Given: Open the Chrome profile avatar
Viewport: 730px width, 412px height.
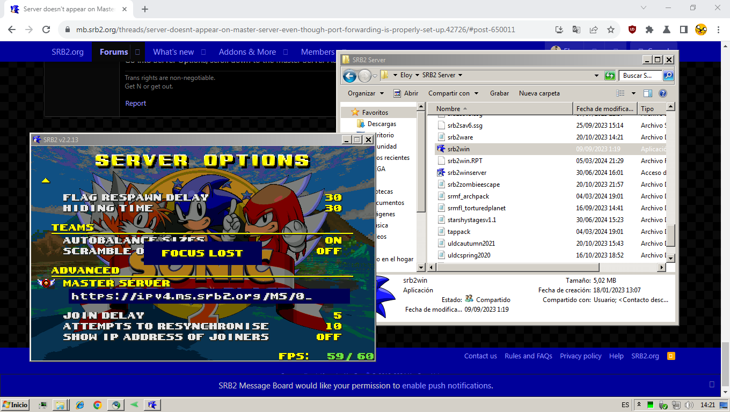Looking at the screenshot, I should (701, 30).
